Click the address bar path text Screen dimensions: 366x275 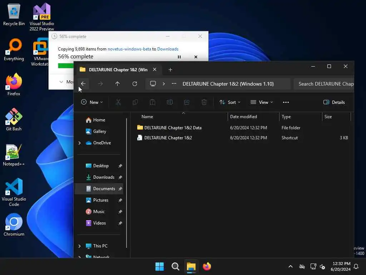228,84
